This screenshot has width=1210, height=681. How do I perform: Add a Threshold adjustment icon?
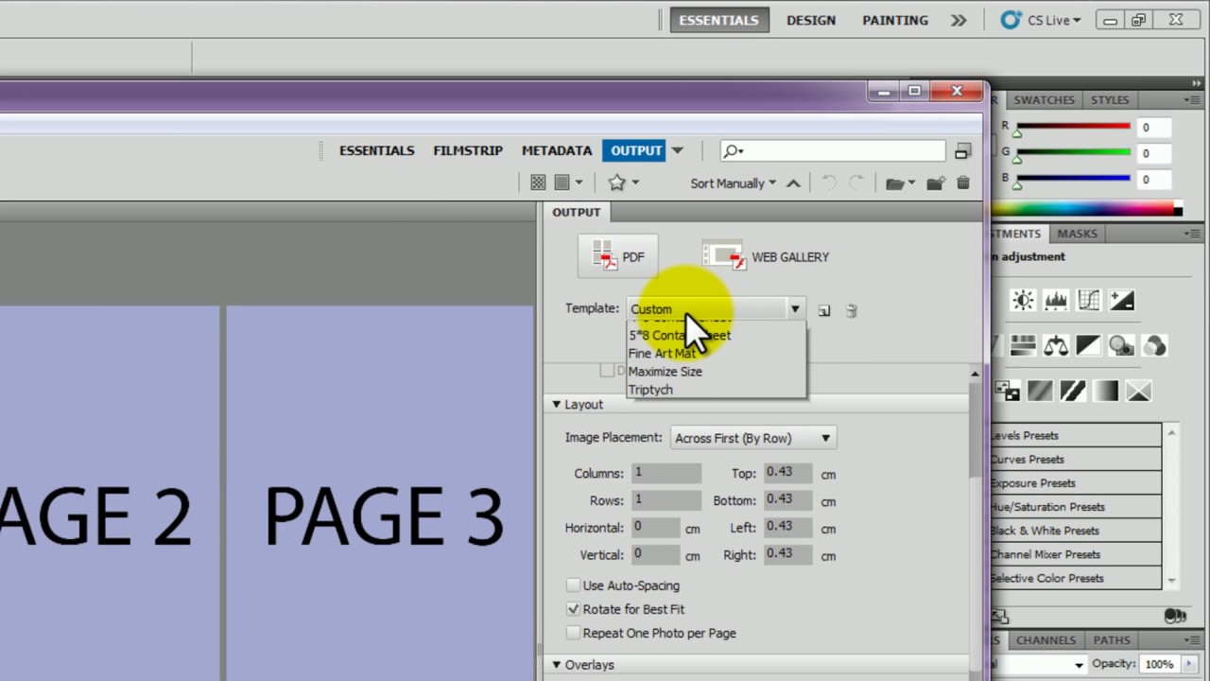[1073, 391]
